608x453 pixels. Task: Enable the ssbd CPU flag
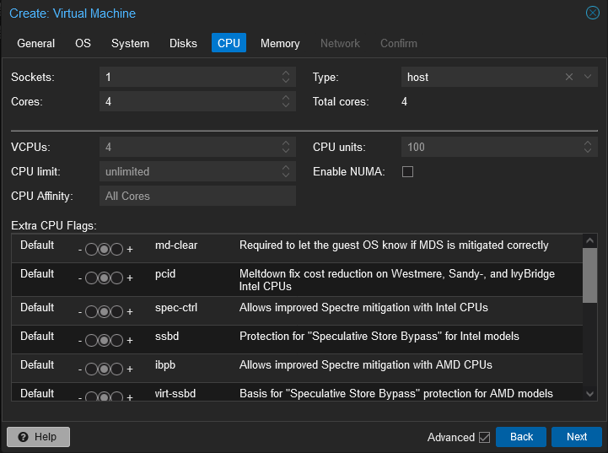(117, 341)
